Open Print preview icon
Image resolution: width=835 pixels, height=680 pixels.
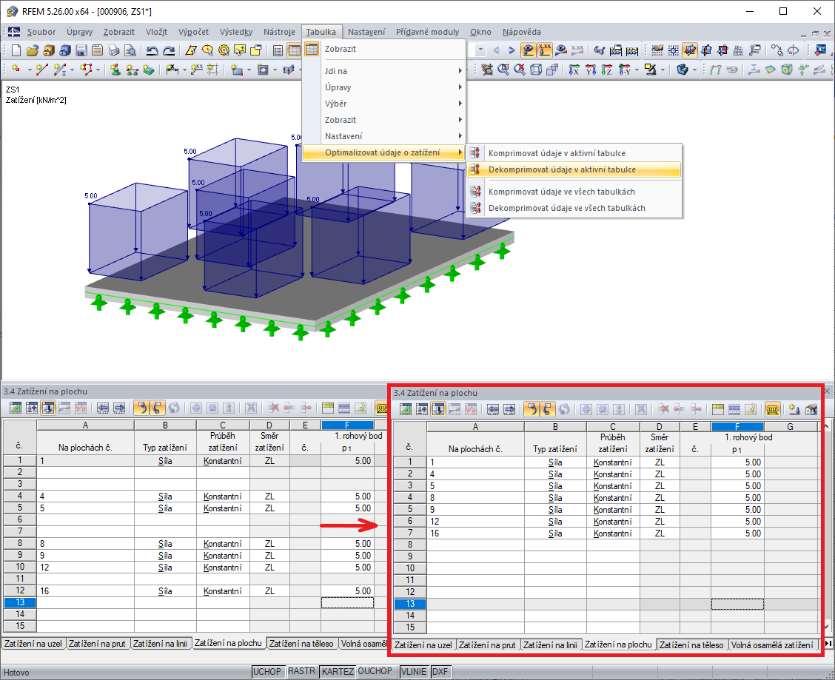[x=130, y=50]
